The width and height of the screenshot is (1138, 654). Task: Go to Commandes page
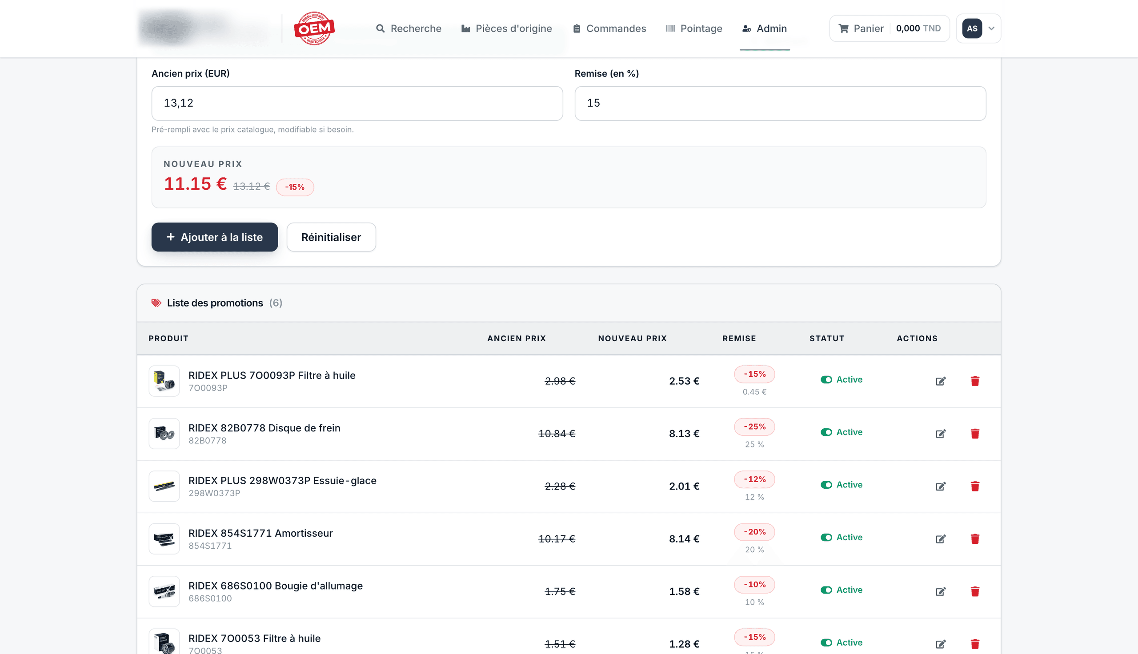point(609,28)
